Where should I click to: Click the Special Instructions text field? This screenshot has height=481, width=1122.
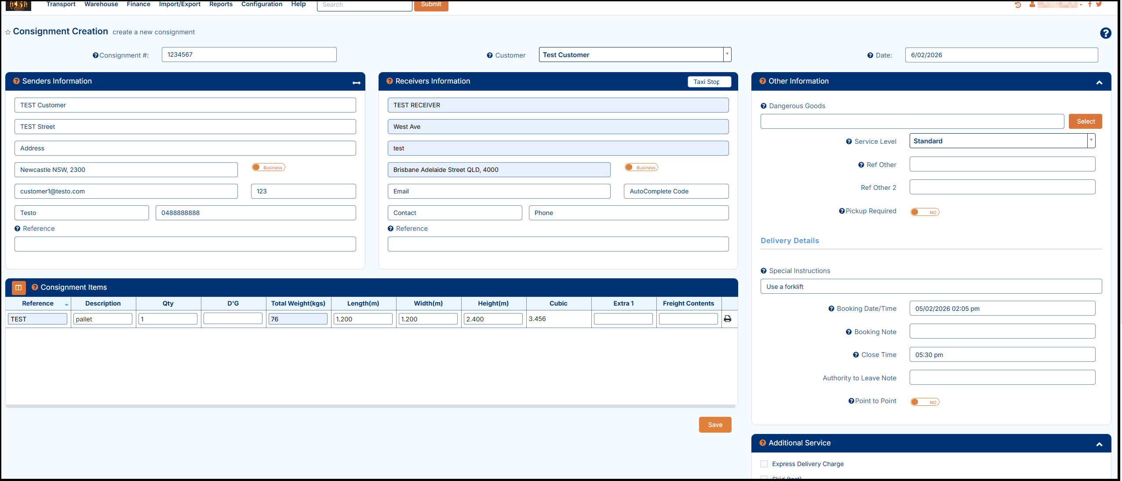point(931,286)
